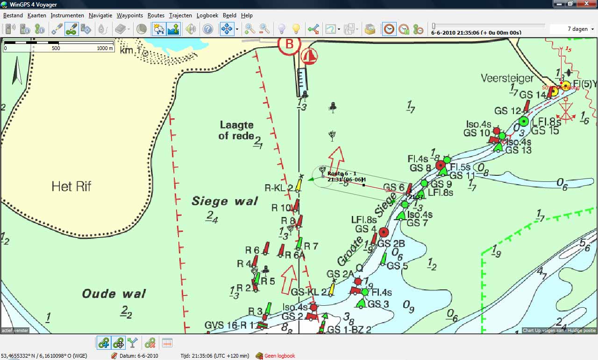The width and height of the screenshot is (598, 360).
Task: Click the time offset slider handle
Action: point(434,26)
